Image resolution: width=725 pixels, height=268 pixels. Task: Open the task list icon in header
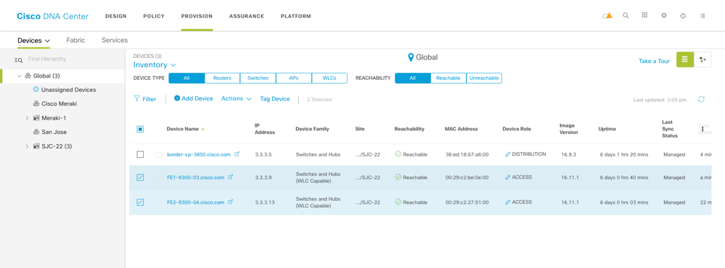(x=703, y=16)
